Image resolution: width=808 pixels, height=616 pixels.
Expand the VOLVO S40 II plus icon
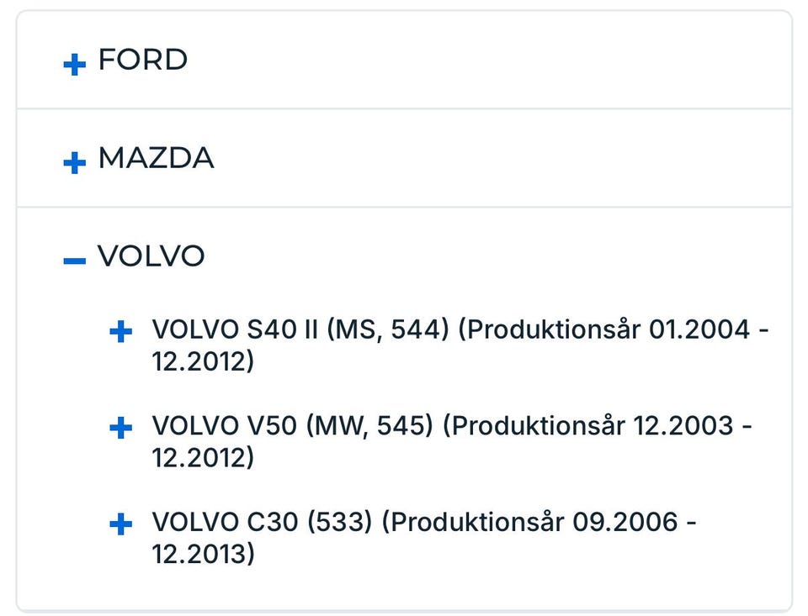[x=121, y=332]
